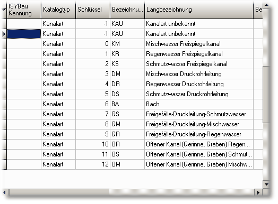Click the 'OR' Bezeichnung cell
This screenshot has width=278, height=204.
click(127, 144)
